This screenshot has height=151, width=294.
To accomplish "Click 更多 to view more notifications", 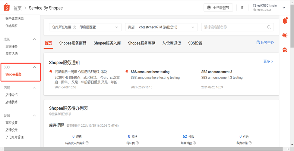I will [x=268, y=61].
